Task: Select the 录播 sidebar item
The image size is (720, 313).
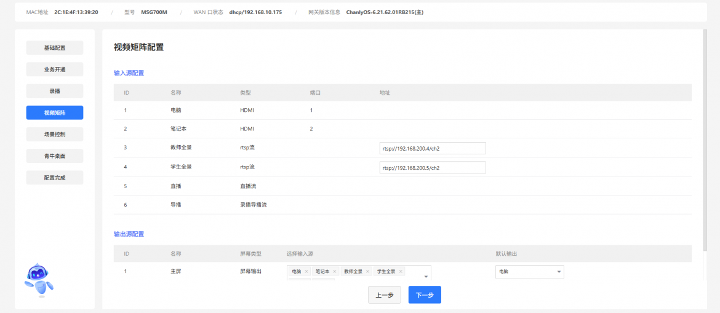Action: 55,91
